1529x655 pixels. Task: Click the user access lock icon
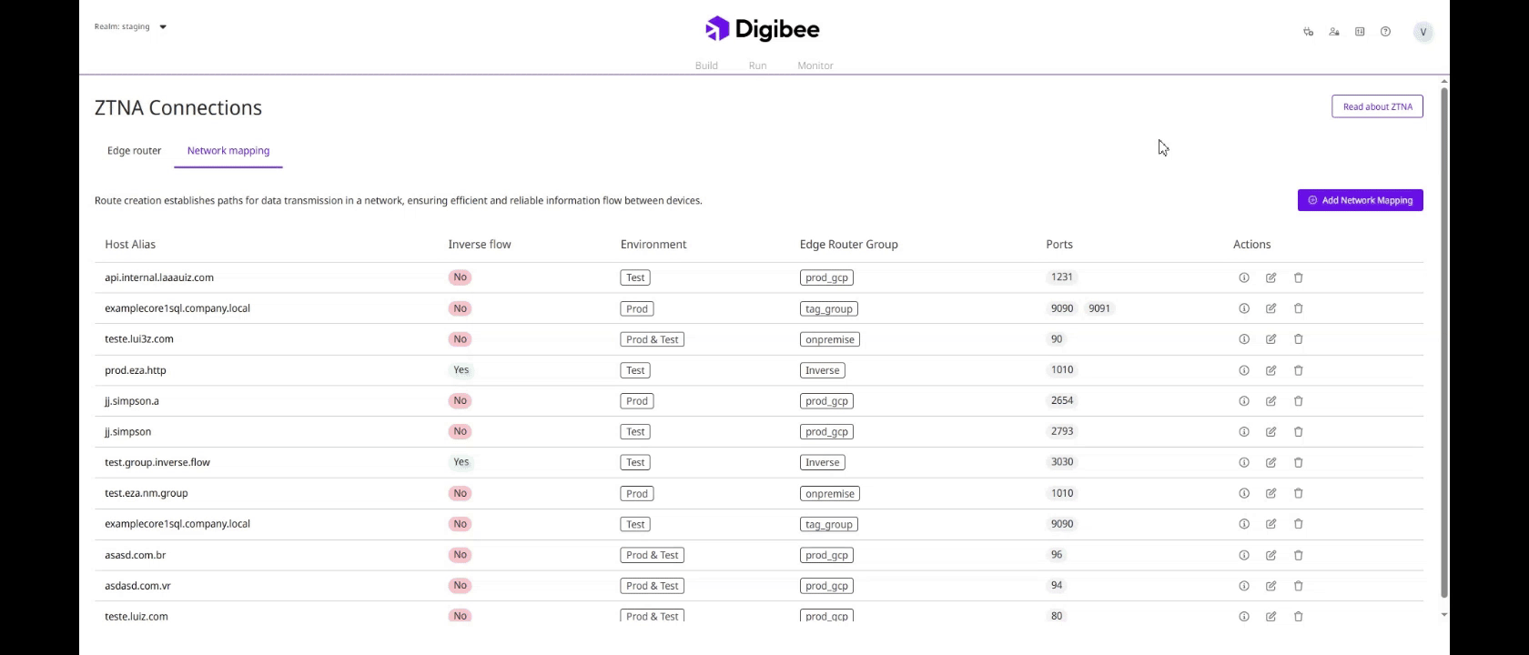point(1334,32)
